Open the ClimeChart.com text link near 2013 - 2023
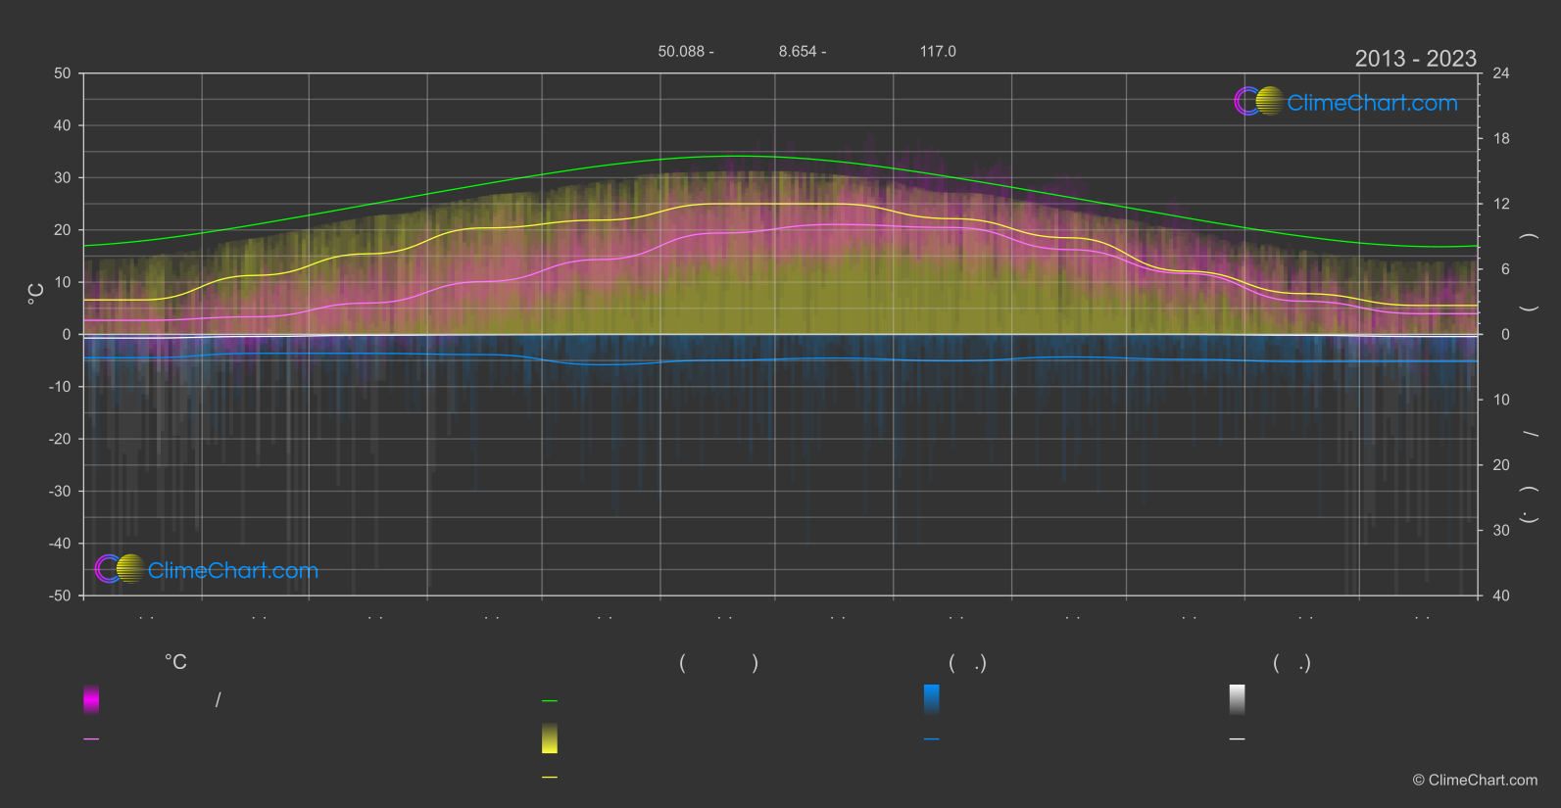 tap(1372, 103)
